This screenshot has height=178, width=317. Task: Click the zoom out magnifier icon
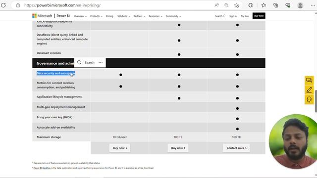(x=226, y=5)
